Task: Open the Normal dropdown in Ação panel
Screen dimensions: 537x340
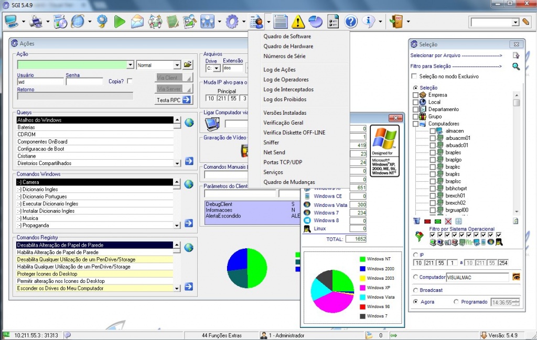Action: 176,65
